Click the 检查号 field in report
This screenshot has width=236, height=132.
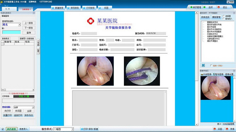(89, 34)
